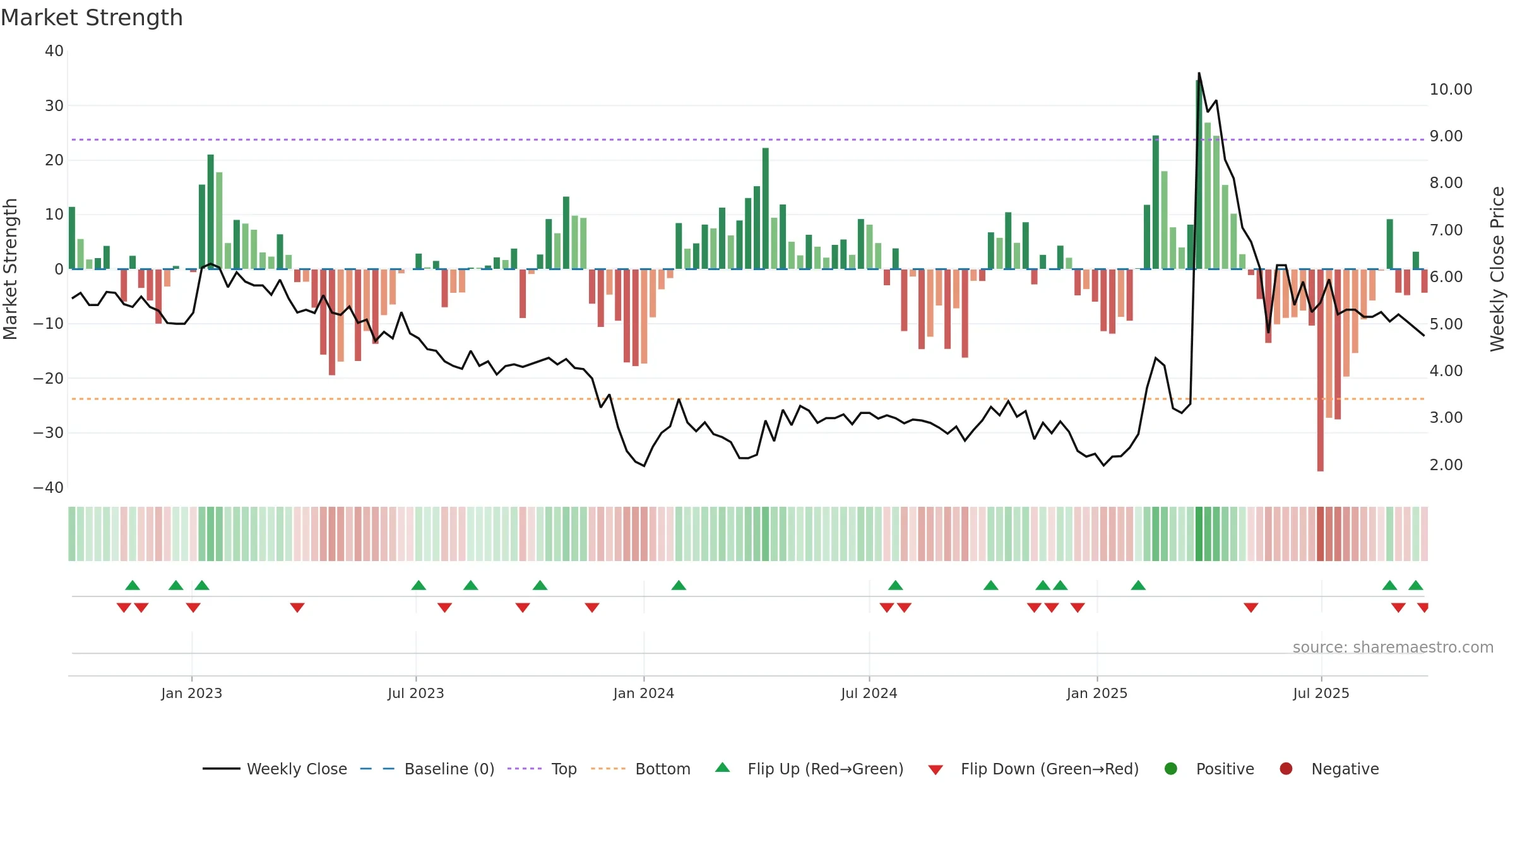
Task: Toggle the Baseline (0) legend entry
Action: click(427, 769)
